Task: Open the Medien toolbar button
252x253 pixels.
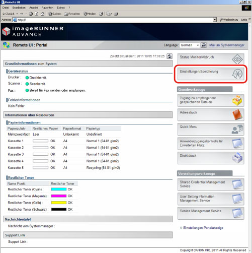Action: pos(90,14)
